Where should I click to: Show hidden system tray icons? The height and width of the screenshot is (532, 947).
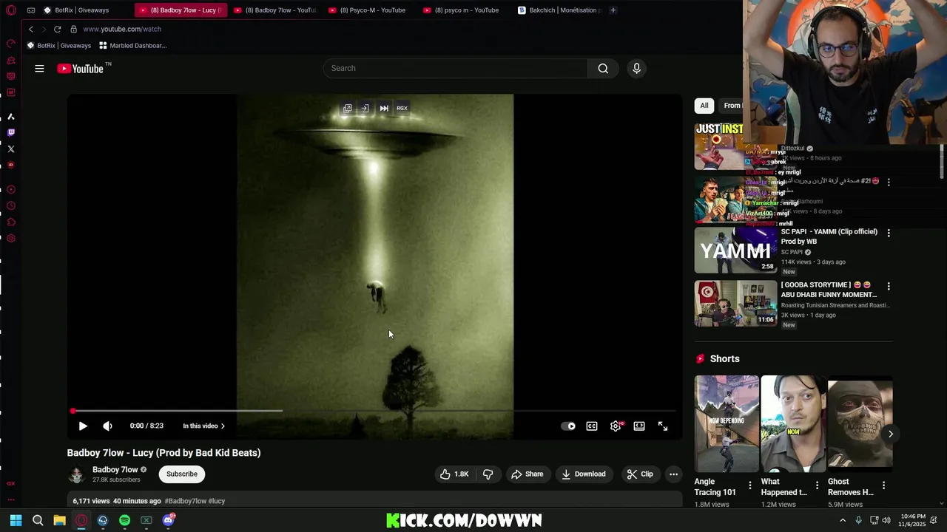(x=843, y=520)
